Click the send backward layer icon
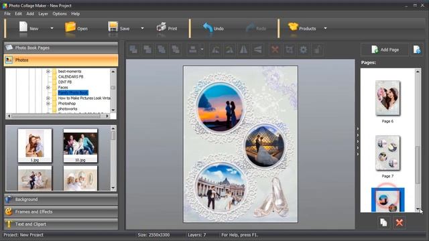The height and width of the screenshot is (241, 429). pyautogui.click(x=176, y=50)
